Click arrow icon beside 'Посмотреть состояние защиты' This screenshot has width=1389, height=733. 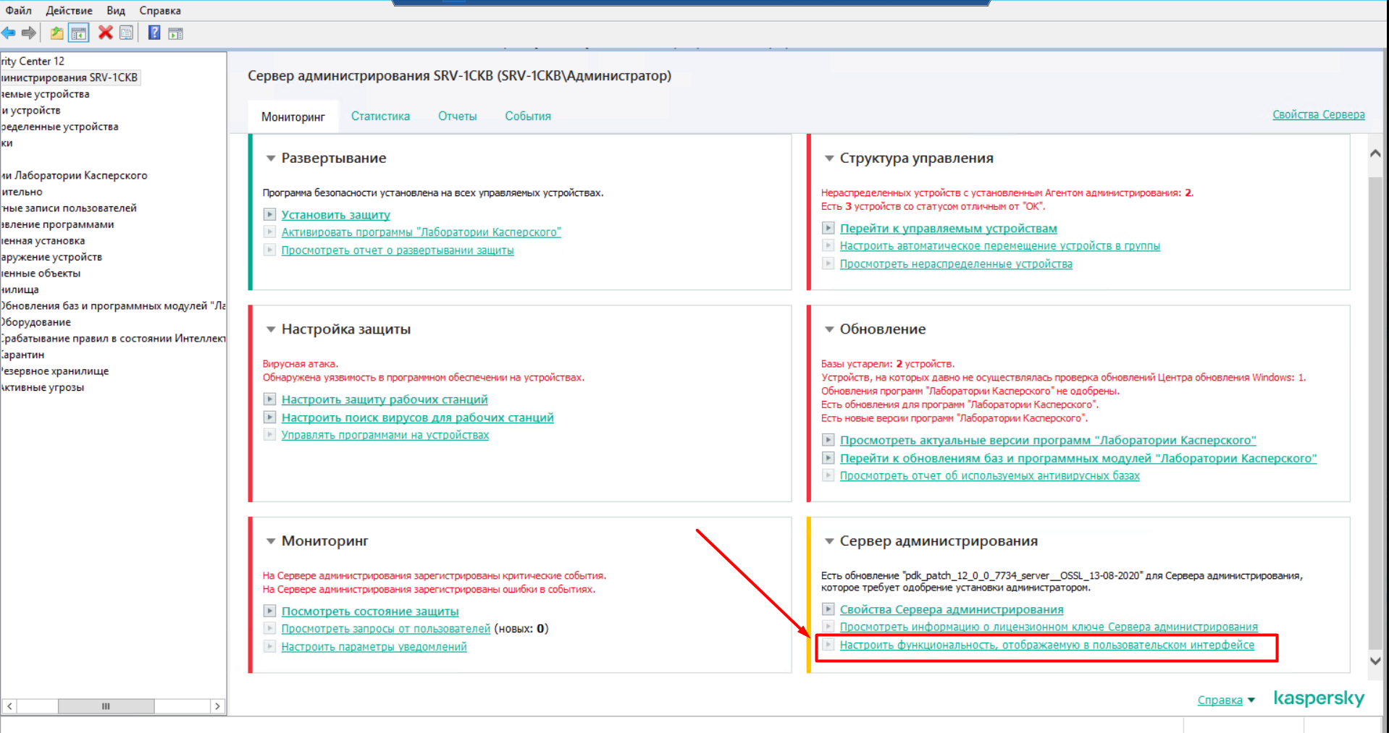click(269, 611)
